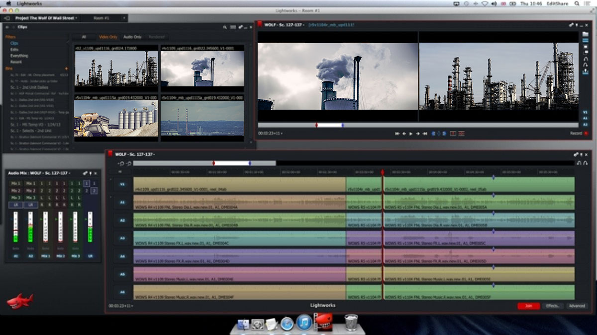597x335 pixels.
Task: Toggle the A1 track button in timeline
Action: point(122,202)
